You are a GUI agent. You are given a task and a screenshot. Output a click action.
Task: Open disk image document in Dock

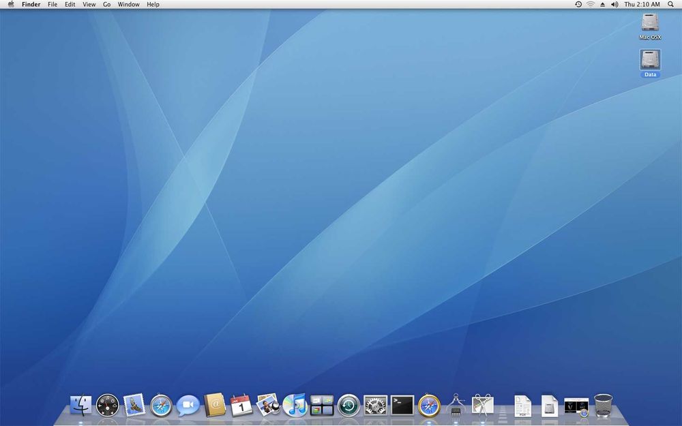549,406
